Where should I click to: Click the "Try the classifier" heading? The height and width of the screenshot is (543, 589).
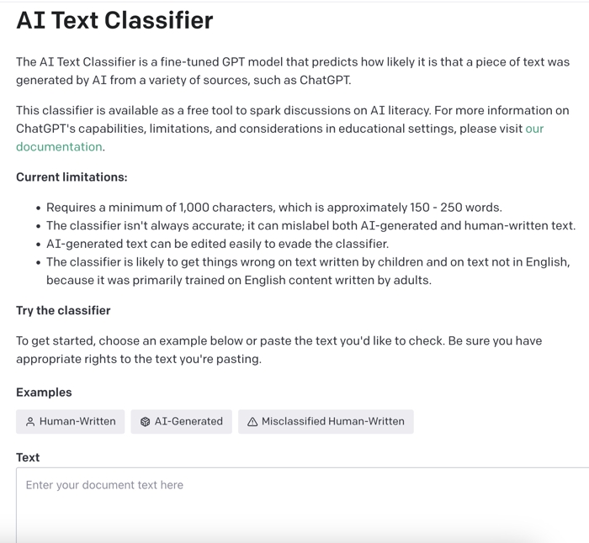(63, 310)
